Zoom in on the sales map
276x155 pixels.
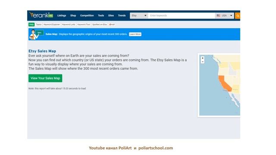[203, 58]
